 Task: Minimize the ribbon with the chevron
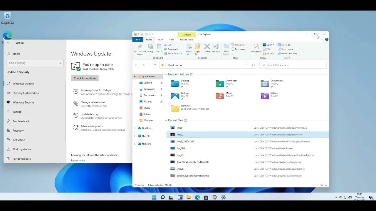click(x=323, y=39)
